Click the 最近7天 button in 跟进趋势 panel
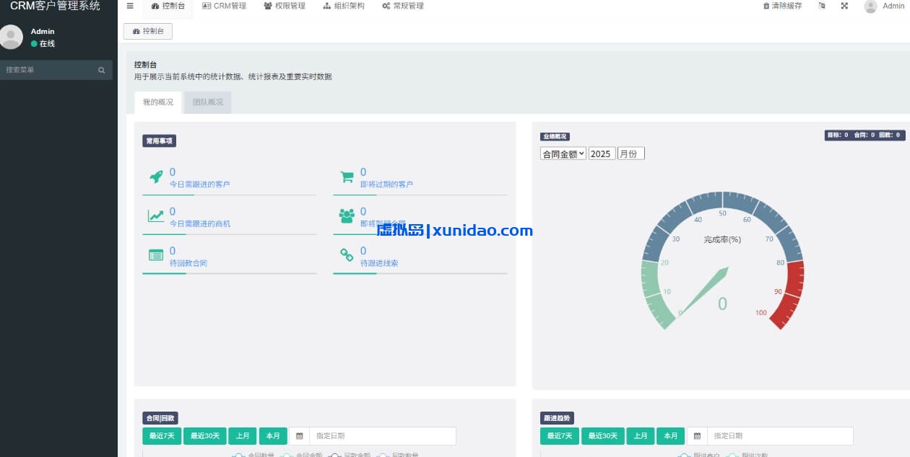This screenshot has height=457, width=910. (x=559, y=435)
